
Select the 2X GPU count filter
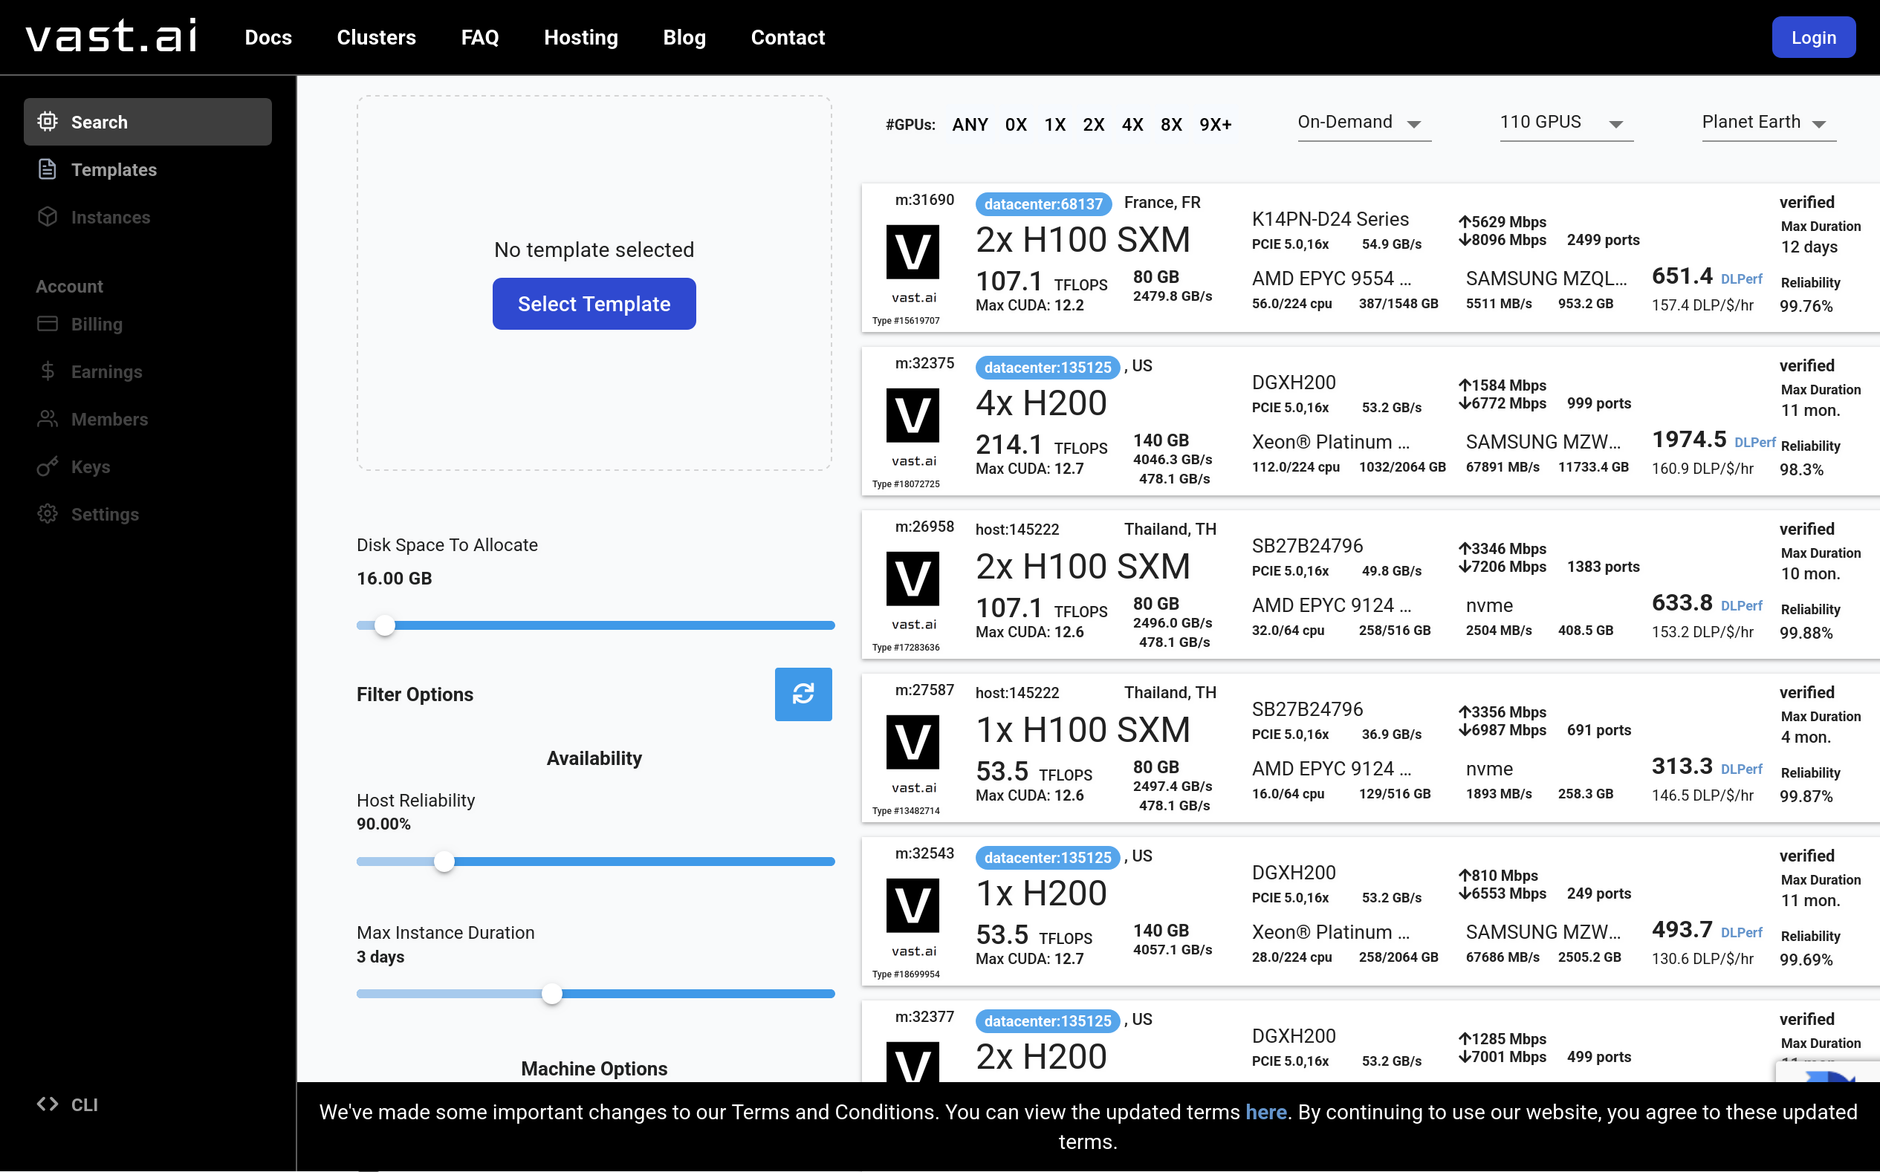tap(1093, 125)
